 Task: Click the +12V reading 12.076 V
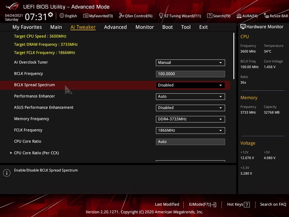pyautogui.click(x=247, y=158)
